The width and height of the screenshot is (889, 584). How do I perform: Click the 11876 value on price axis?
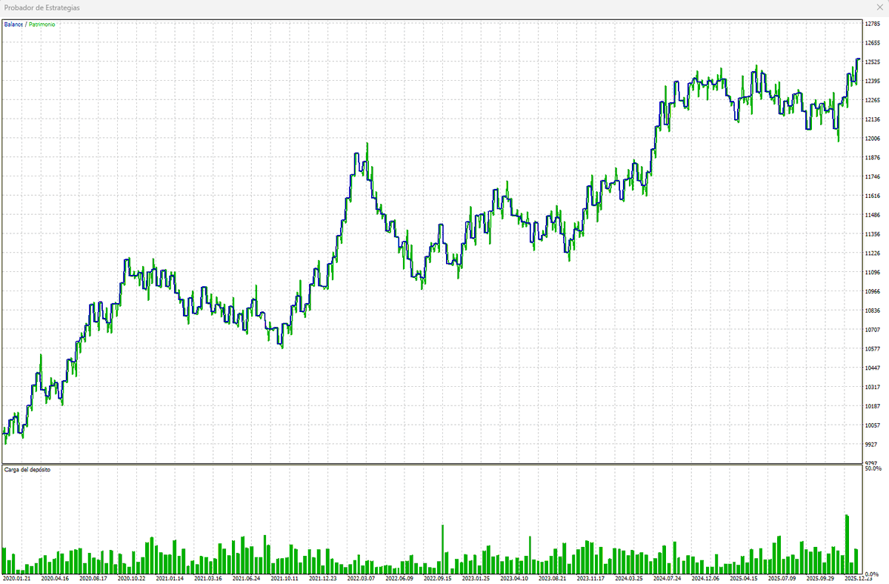tap(872, 158)
